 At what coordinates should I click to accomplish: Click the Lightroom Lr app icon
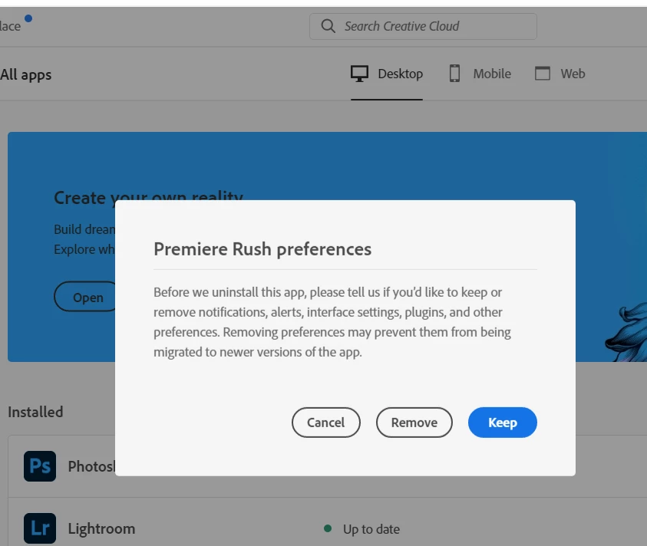tap(40, 528)
